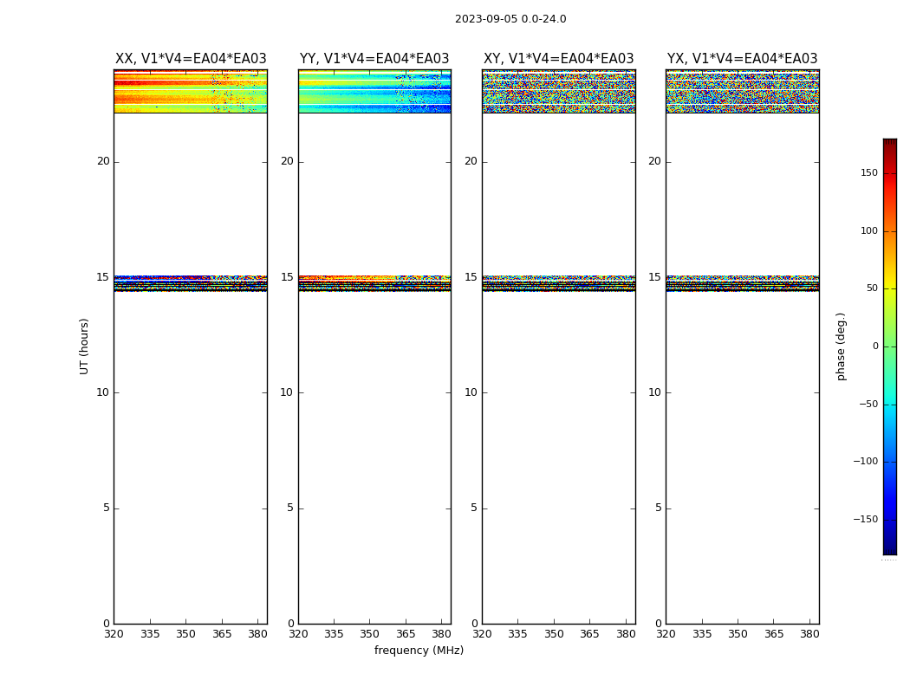Click the YX panel data strip at 15 hours
The width and height of the screenshot is (910, 693).
(x=742, y=283)
